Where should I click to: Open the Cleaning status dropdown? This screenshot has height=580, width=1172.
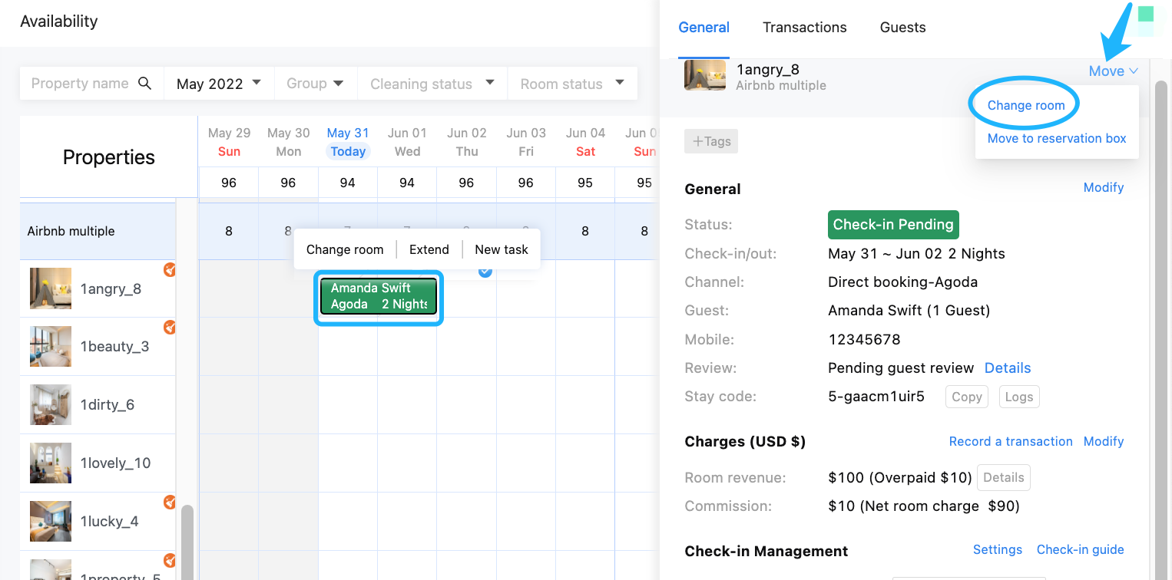point(432,84)
